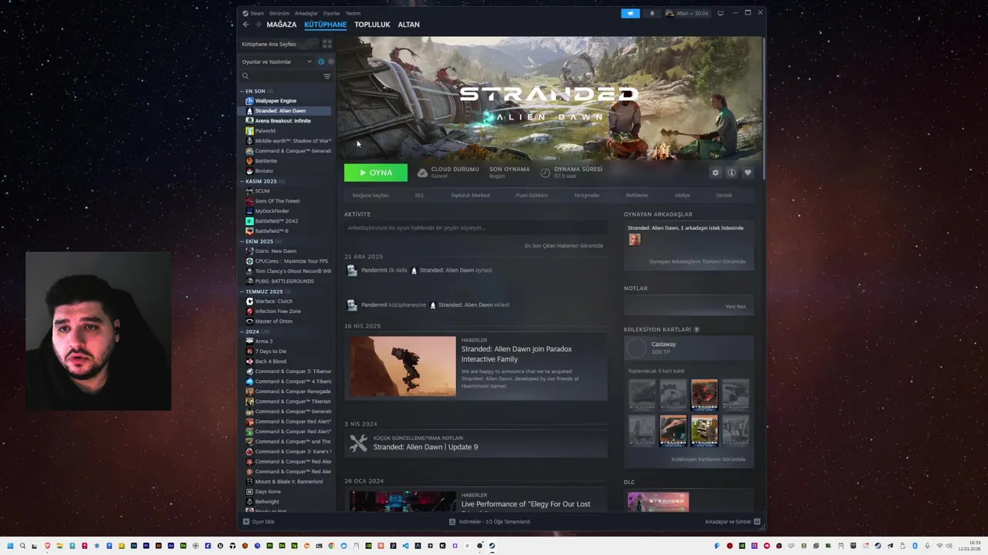Viewport: 988px width, 555px height.
Task: Toggle sort by recent activity clock icon
Action: point(321,62)
